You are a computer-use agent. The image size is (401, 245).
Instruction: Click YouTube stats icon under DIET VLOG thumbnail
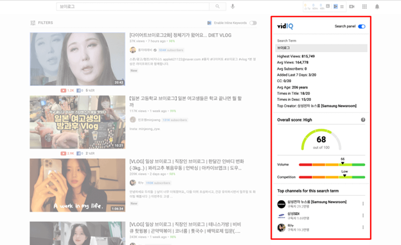point(63,90)
